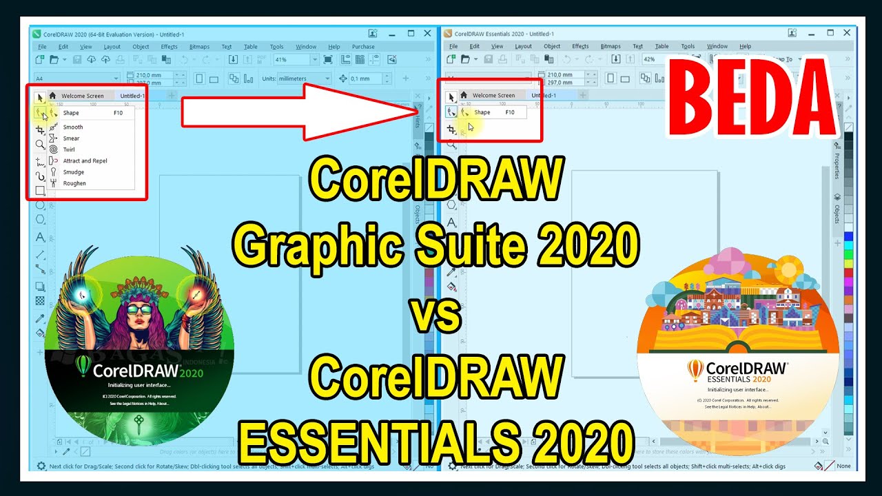Screen dimensions: 882x496
Task: Select the Zoom tool in left CorelDRAW toolbox
Action: (40, 145)
